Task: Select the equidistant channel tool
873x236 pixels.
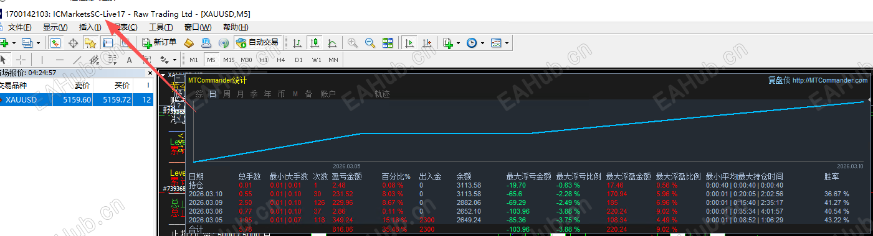Action: tap(95, 60)
